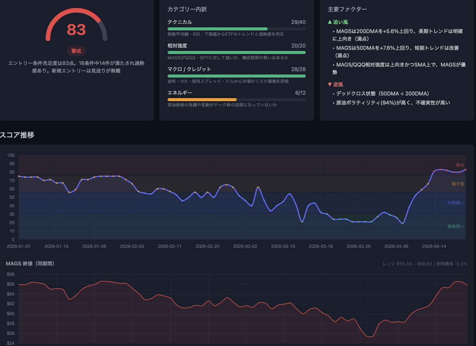Click the 6/12 score value
The width and height of the screenshot is (476, 346).
(300, 93)
